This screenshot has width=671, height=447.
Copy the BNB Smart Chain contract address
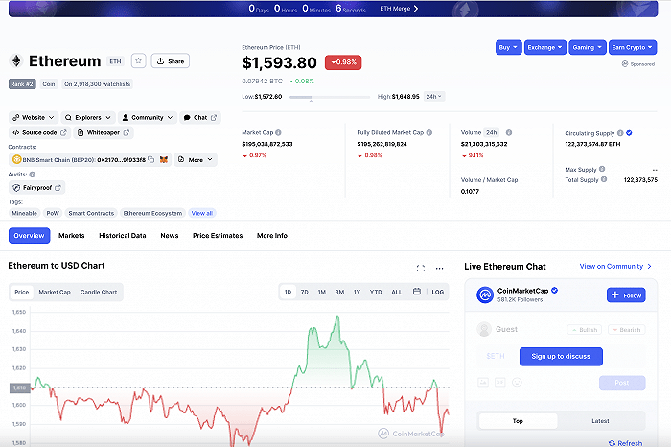point(151,160)
